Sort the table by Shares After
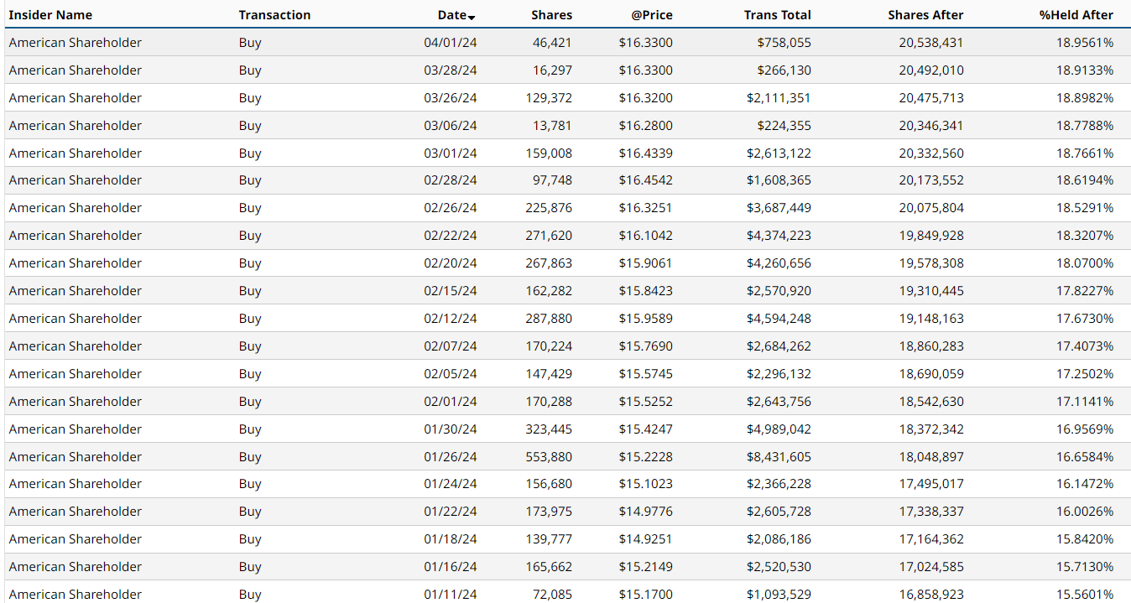Viewport: 1131px width, 603px height. pyautogui.click(x=925, y=14)
